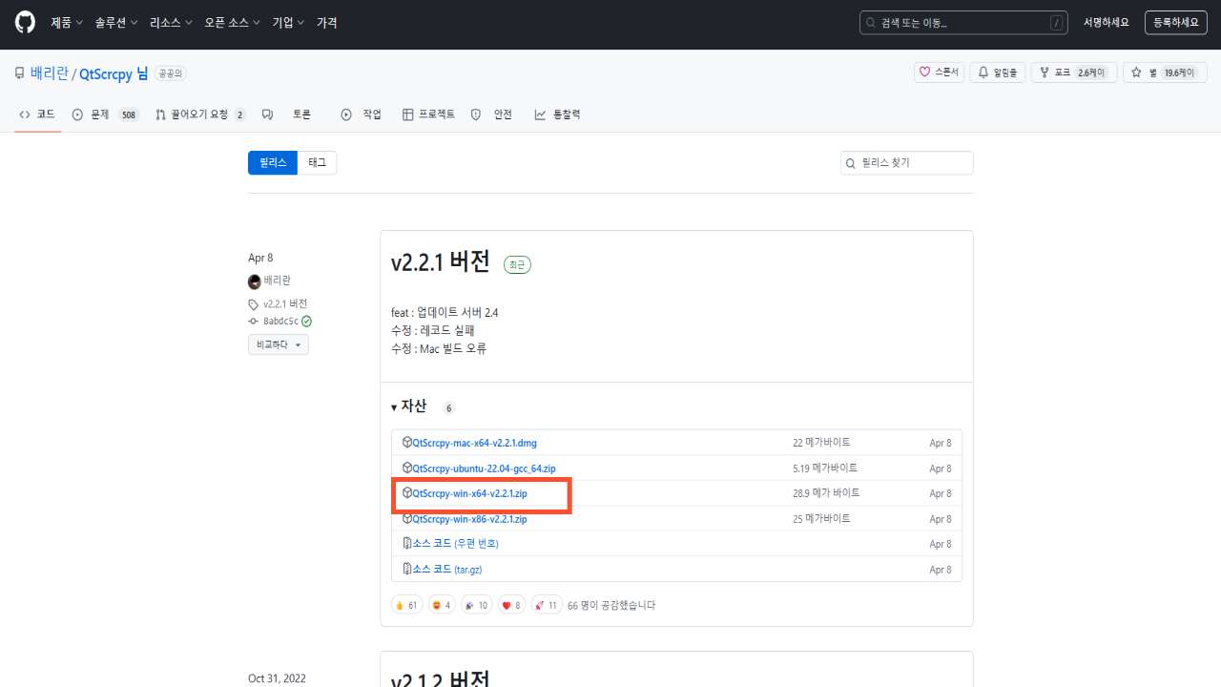Image resolution: width=1221 pixels, height=687 pixels.
Task: Click the Apr 8 date in left sidebar
Action: click(x=260, y=258)
